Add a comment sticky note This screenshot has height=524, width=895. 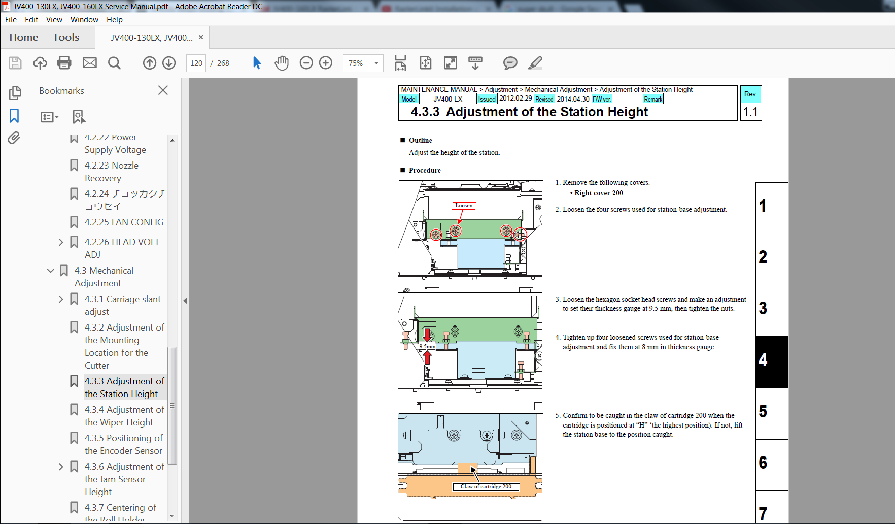(x=510, y=63)
